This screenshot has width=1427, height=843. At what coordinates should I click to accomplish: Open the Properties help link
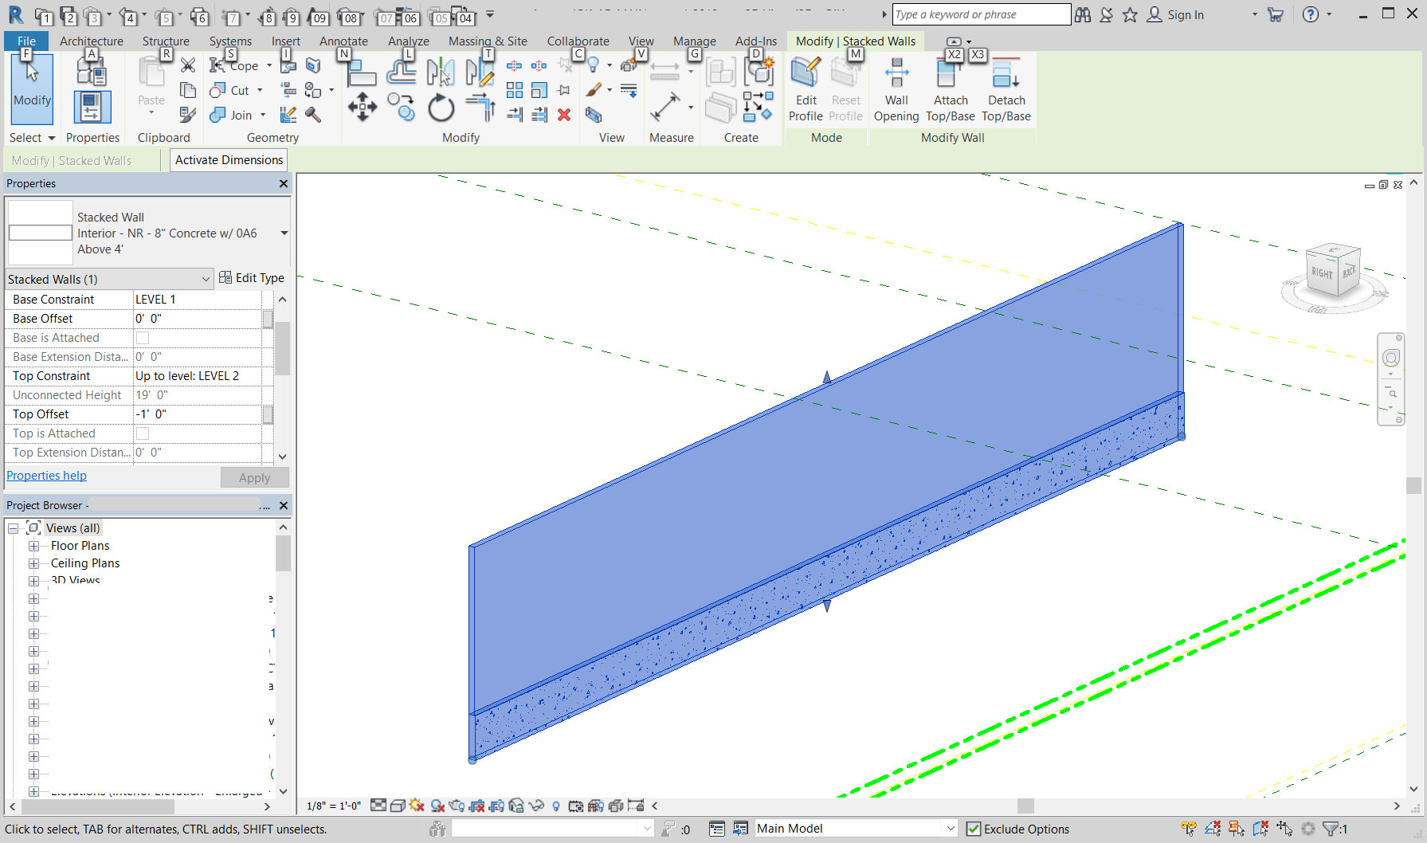coord(46,475)
